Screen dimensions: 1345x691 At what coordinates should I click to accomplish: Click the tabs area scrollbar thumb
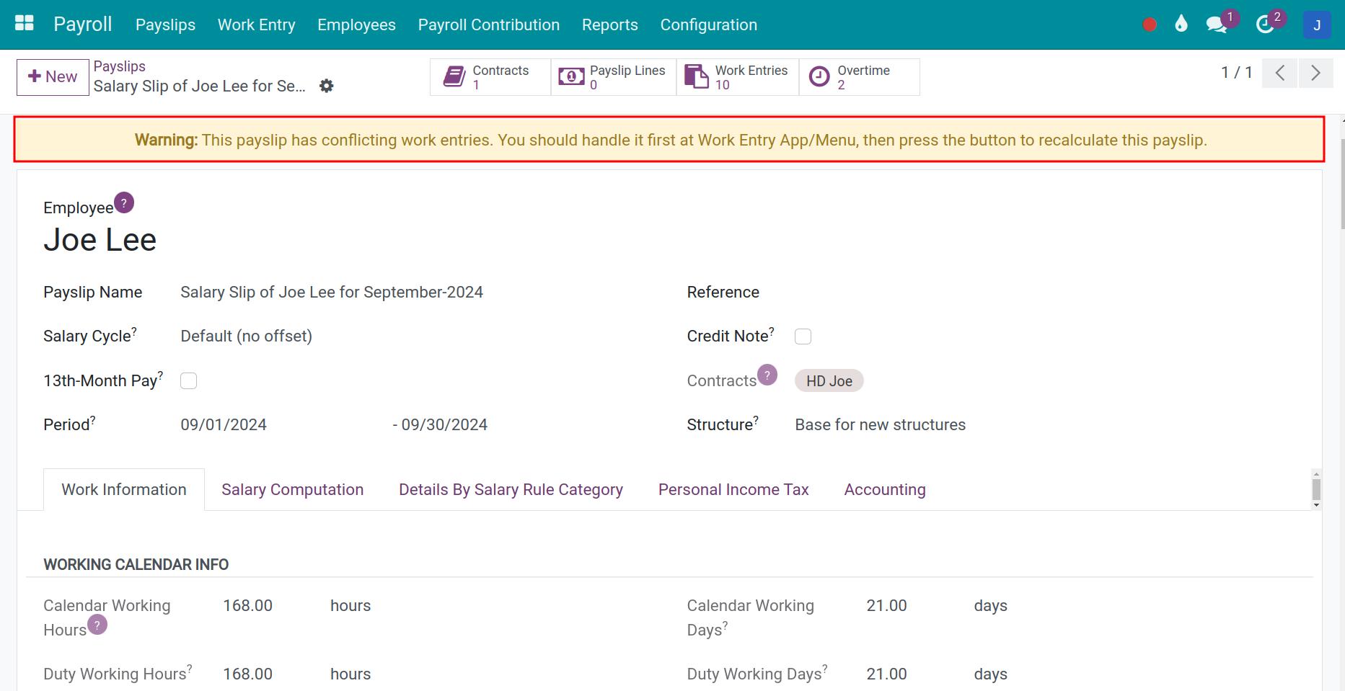[1316, 489]
